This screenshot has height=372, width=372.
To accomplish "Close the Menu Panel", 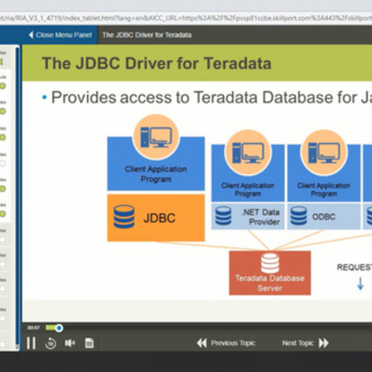I will [x=64, y=35].
